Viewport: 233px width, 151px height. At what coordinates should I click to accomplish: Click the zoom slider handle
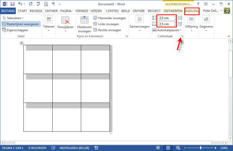[201, 148]
